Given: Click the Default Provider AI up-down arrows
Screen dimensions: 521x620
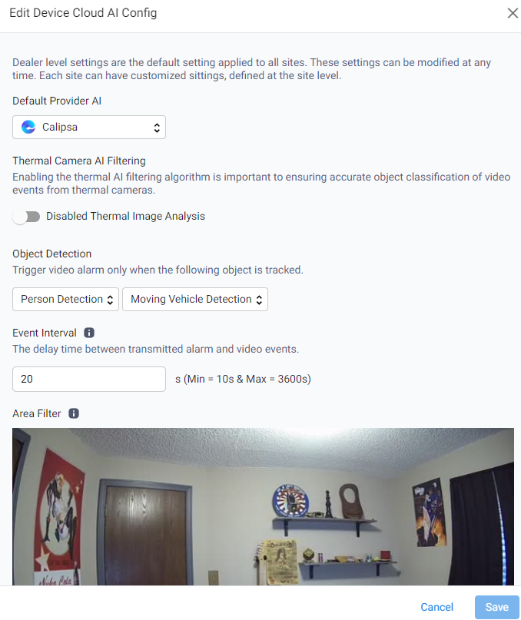Looking at the screenshot, I should coord(157,128).
